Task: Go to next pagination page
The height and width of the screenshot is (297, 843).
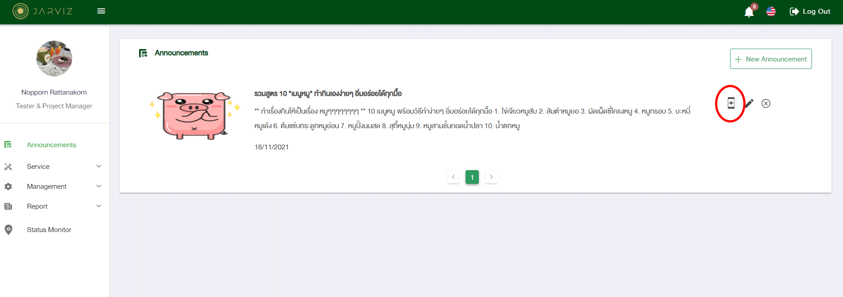Action: click(x=491, y=177)
